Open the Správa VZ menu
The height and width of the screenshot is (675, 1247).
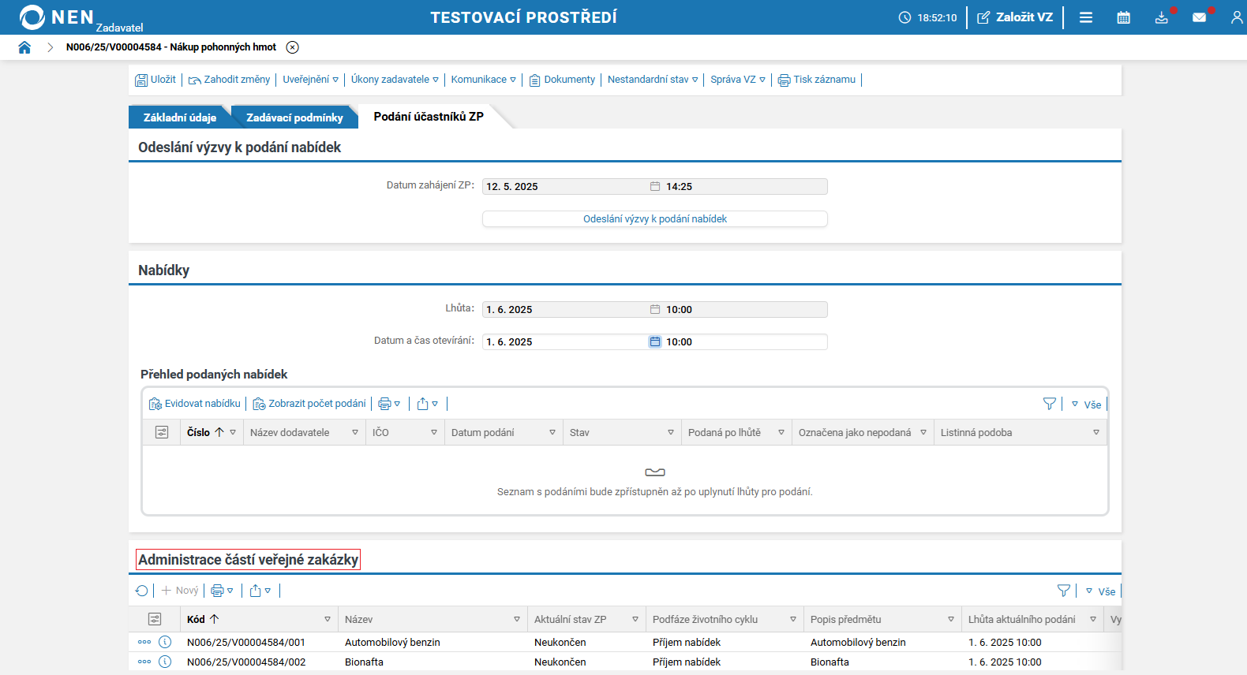click(738, 80)
